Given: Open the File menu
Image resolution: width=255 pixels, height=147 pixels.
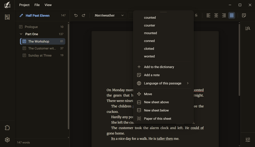Looking at the screenshot, I should pyautogui.click(x=37, y=5).
